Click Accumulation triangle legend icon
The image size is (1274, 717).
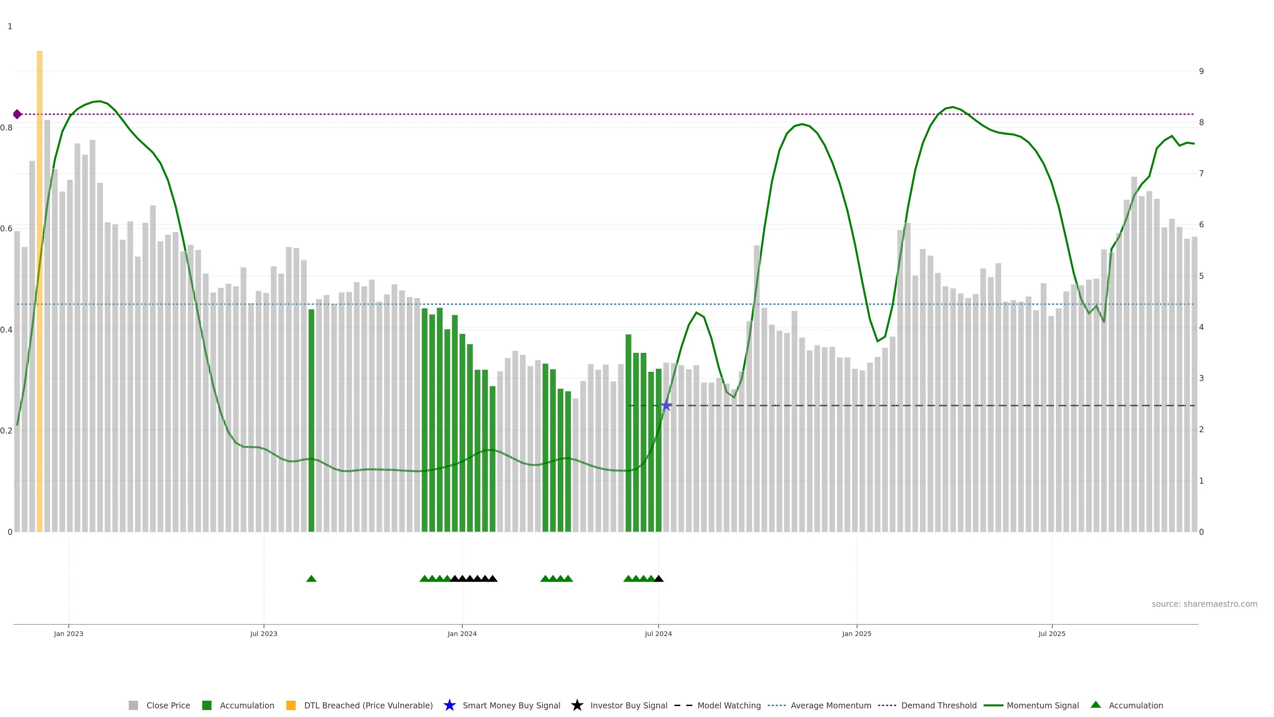click(1096, 705)
